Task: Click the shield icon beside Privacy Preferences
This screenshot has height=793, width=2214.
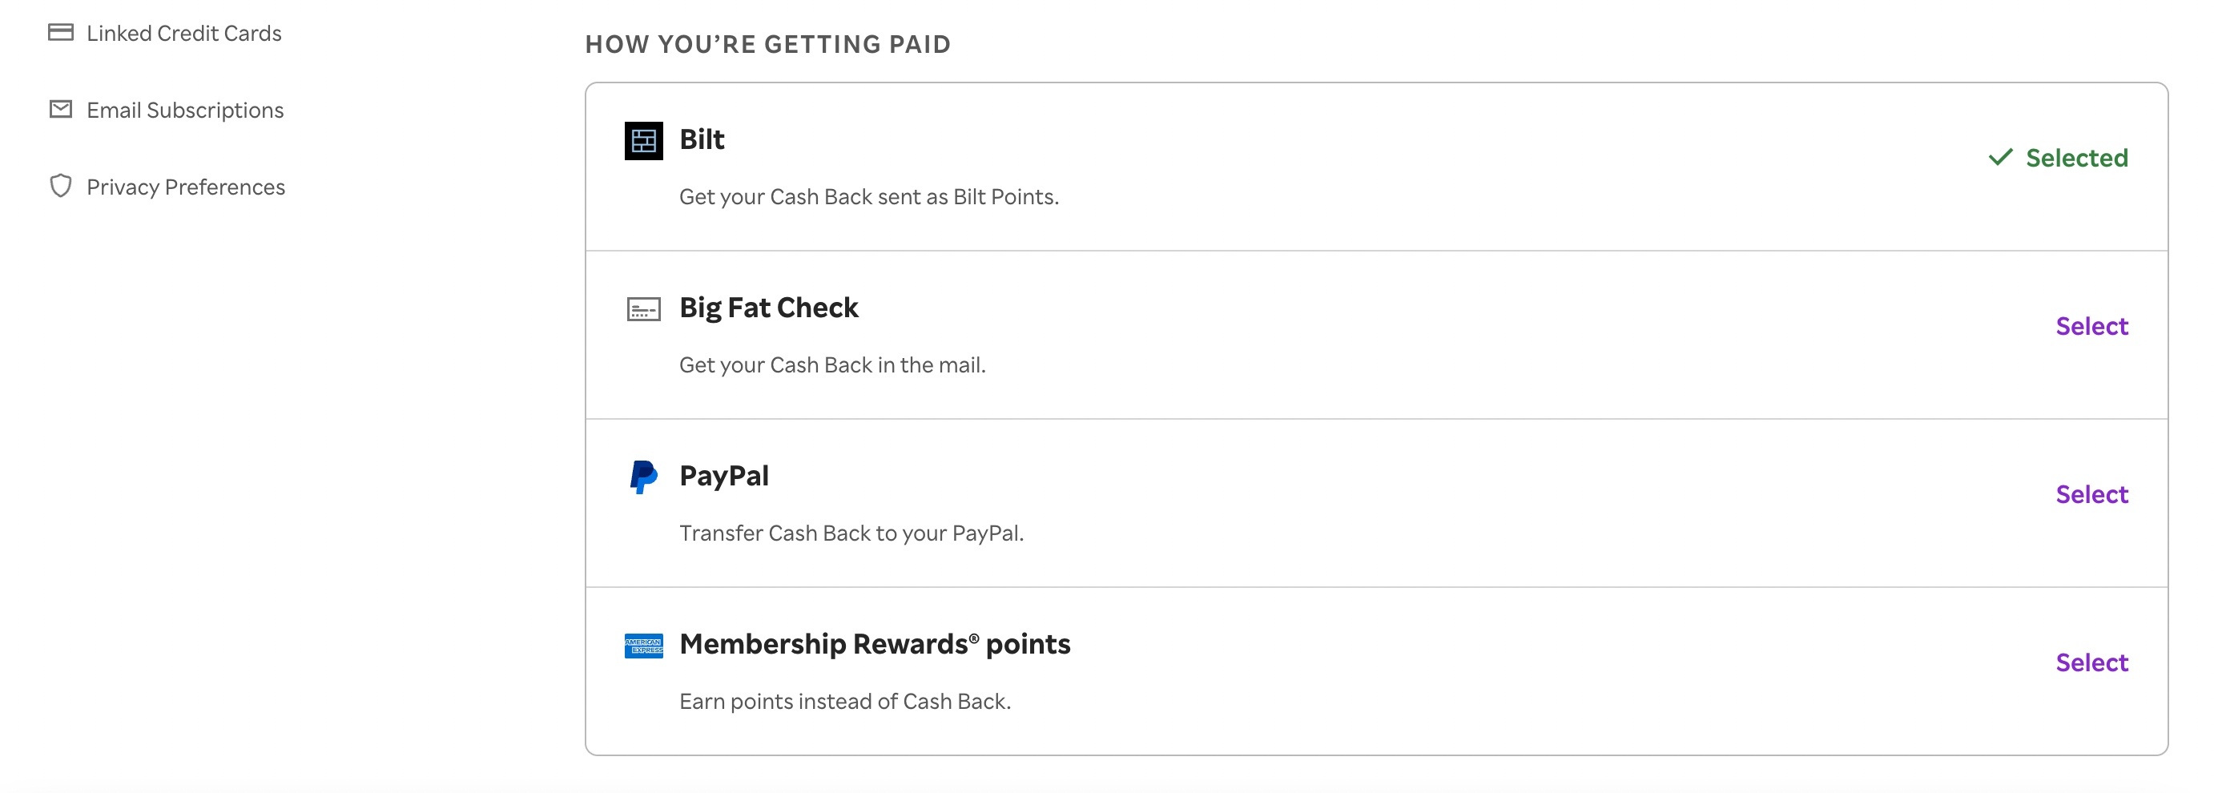Action: point(60,187)
